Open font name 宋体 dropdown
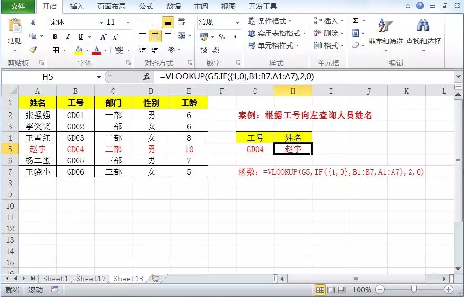This screenshot has width=464, height=297. click(x=101, y=23)
